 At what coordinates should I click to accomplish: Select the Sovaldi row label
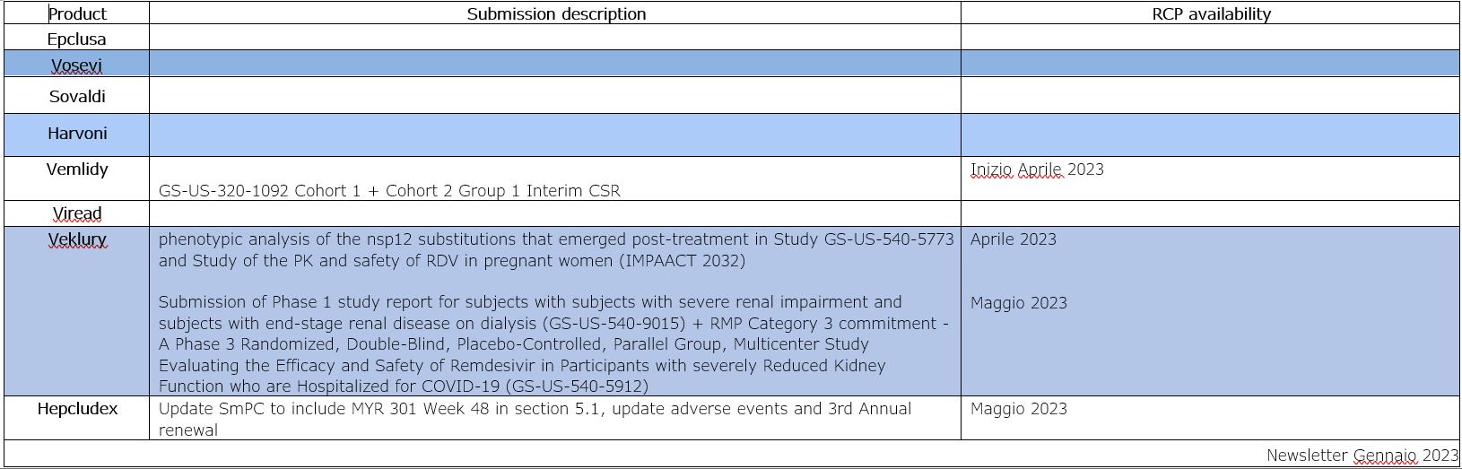tap(77, 97)
